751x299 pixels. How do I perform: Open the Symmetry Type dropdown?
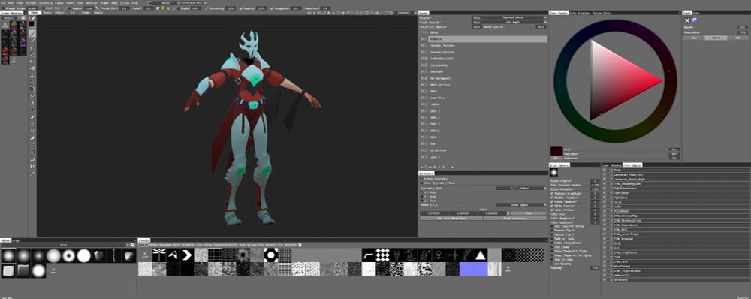pyautogui.click(x=520, y=189)
